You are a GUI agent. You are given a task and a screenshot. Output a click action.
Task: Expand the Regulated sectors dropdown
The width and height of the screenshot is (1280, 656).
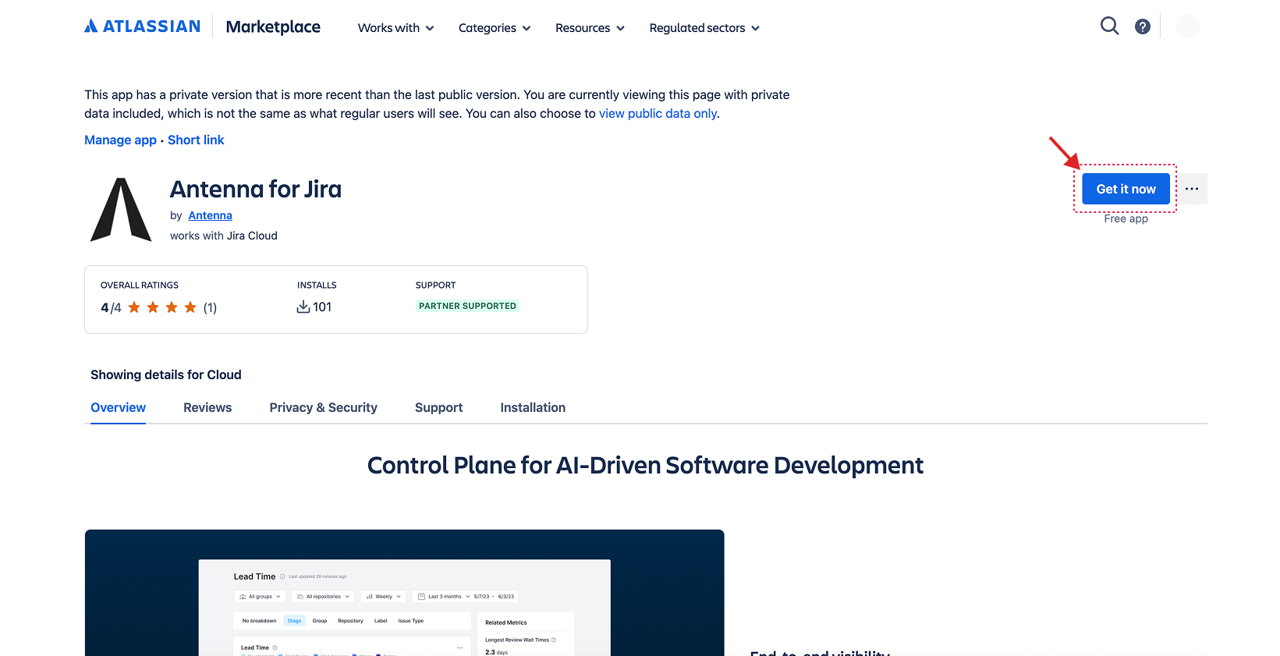(704, 28)
